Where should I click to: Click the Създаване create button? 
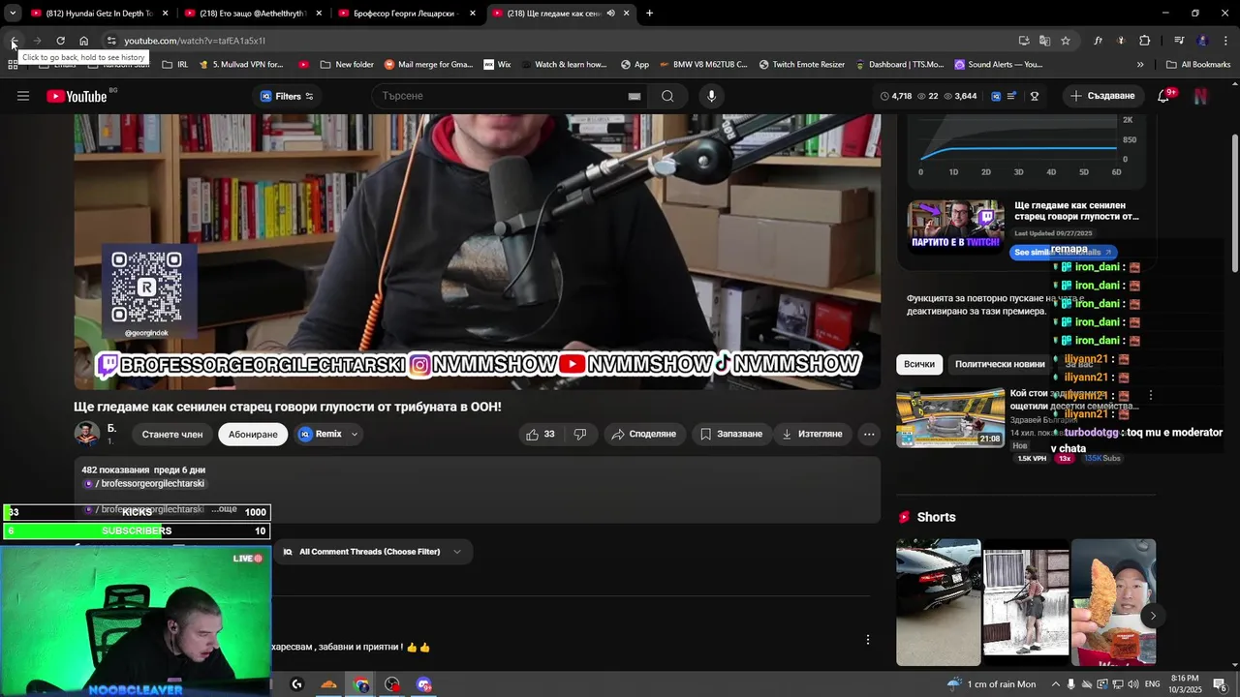tap(1102, 96)
